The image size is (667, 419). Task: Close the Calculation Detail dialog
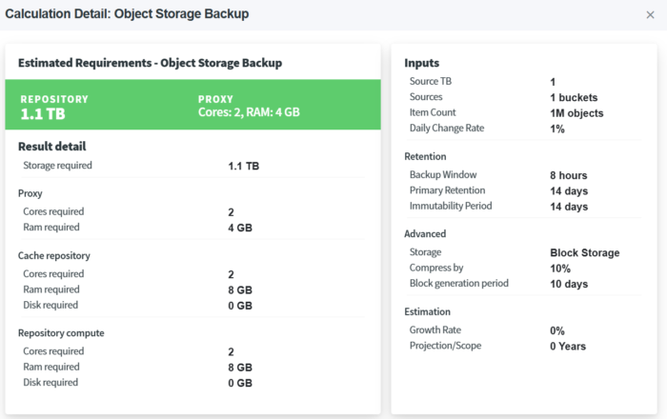coord(650,15)
